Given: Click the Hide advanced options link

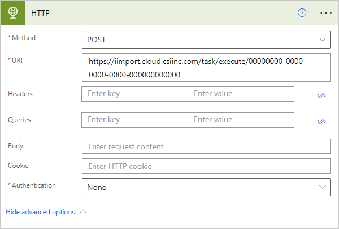Looking at the screenshot, I should pyautogui.click(x=40, y=212).
